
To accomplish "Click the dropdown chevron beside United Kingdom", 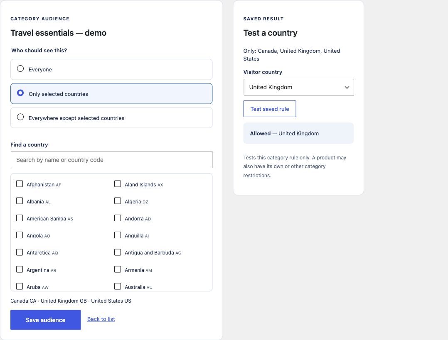I will (x=347, y=87).
